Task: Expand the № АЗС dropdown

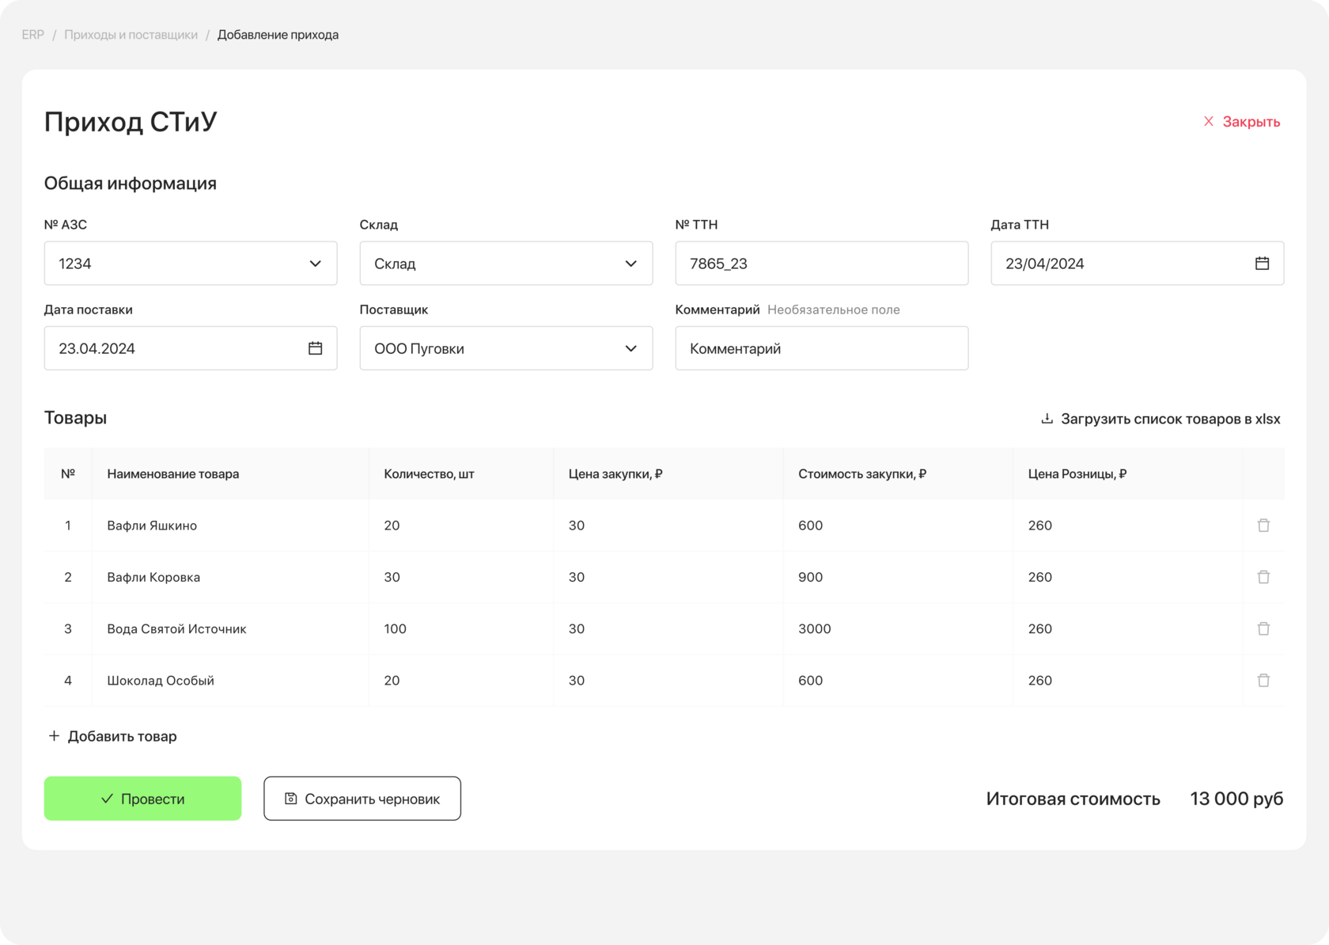Action: pos(315,264)
